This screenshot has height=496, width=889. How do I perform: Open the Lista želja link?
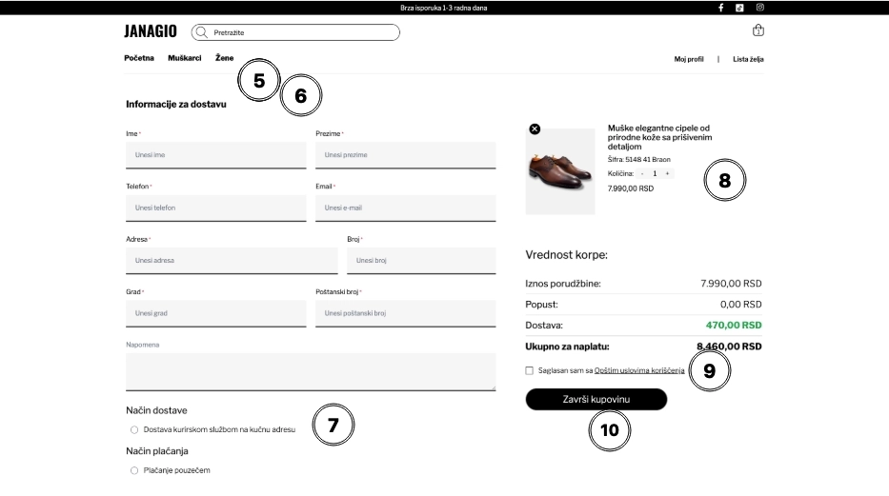pyautogui.click(x=748, y=59)
